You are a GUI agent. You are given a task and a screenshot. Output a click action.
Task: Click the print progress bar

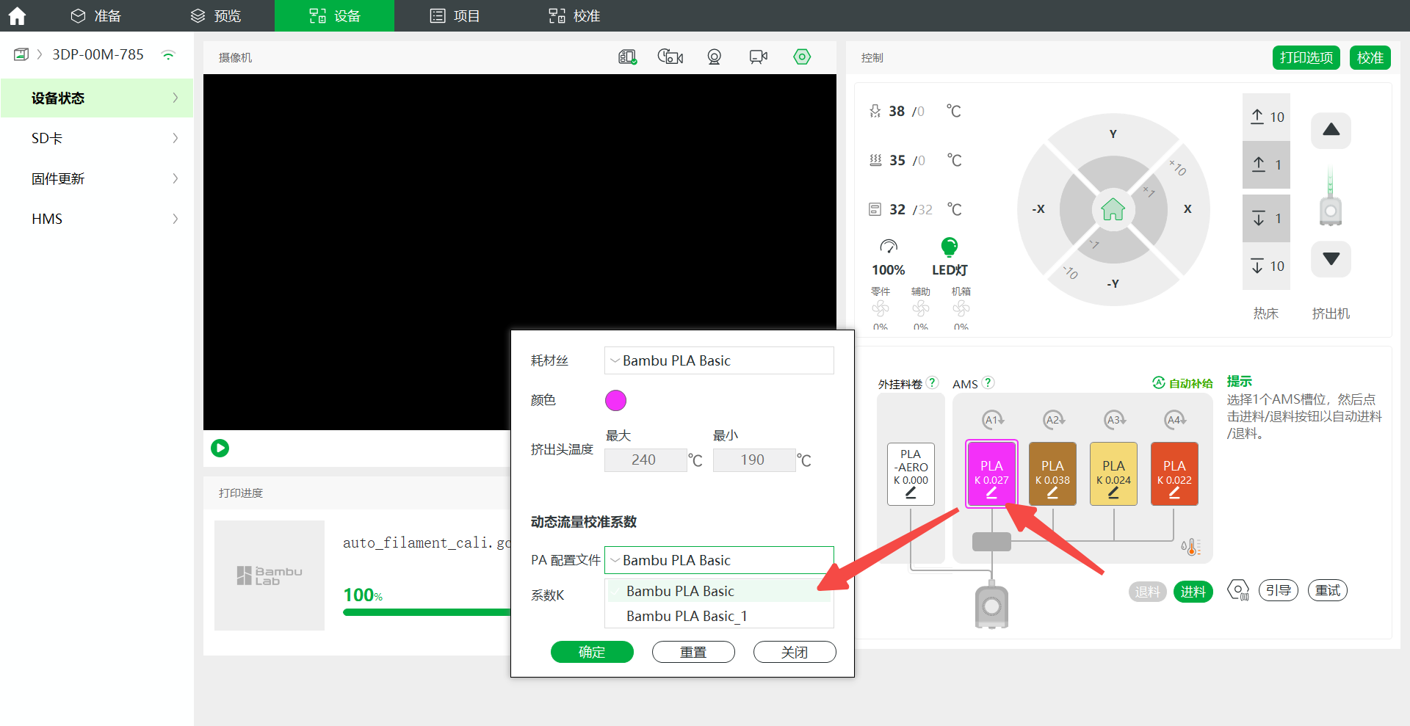pos(427,612)
